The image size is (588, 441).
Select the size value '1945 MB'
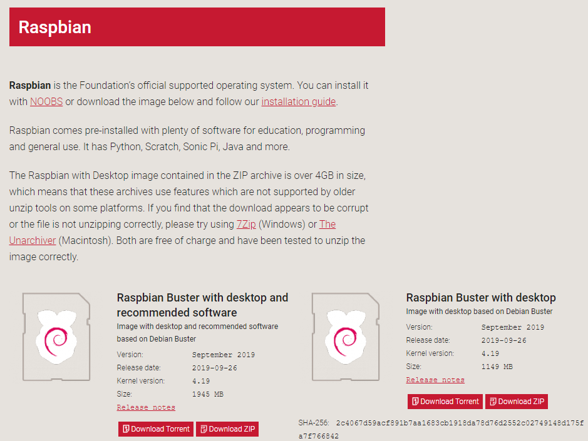pyautogui.click(x=208, y=394)
